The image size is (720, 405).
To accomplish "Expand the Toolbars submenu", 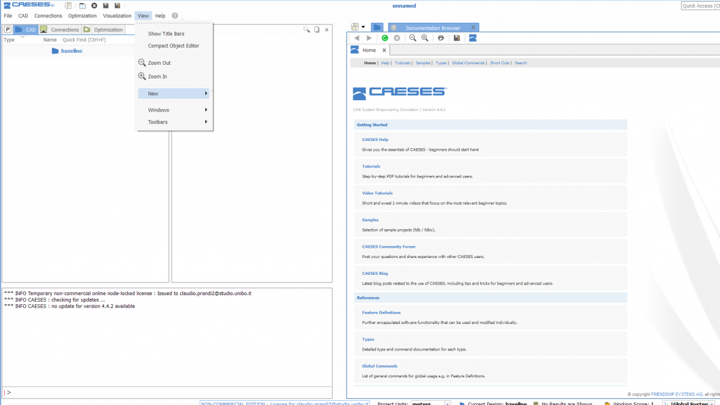I will point(175,122).
